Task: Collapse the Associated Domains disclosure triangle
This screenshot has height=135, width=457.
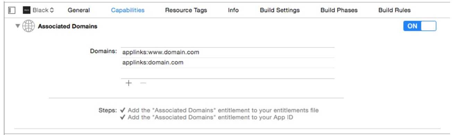Action: click(x=18, y=27)
